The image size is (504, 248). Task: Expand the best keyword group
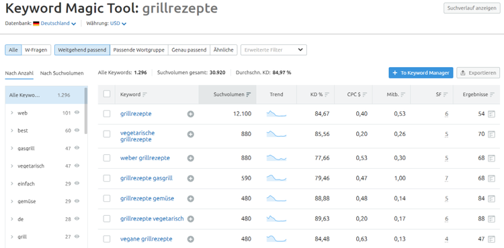pos(12,131)
